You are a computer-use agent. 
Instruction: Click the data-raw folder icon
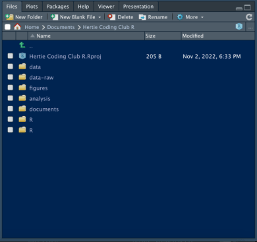[x=22, y=77]
